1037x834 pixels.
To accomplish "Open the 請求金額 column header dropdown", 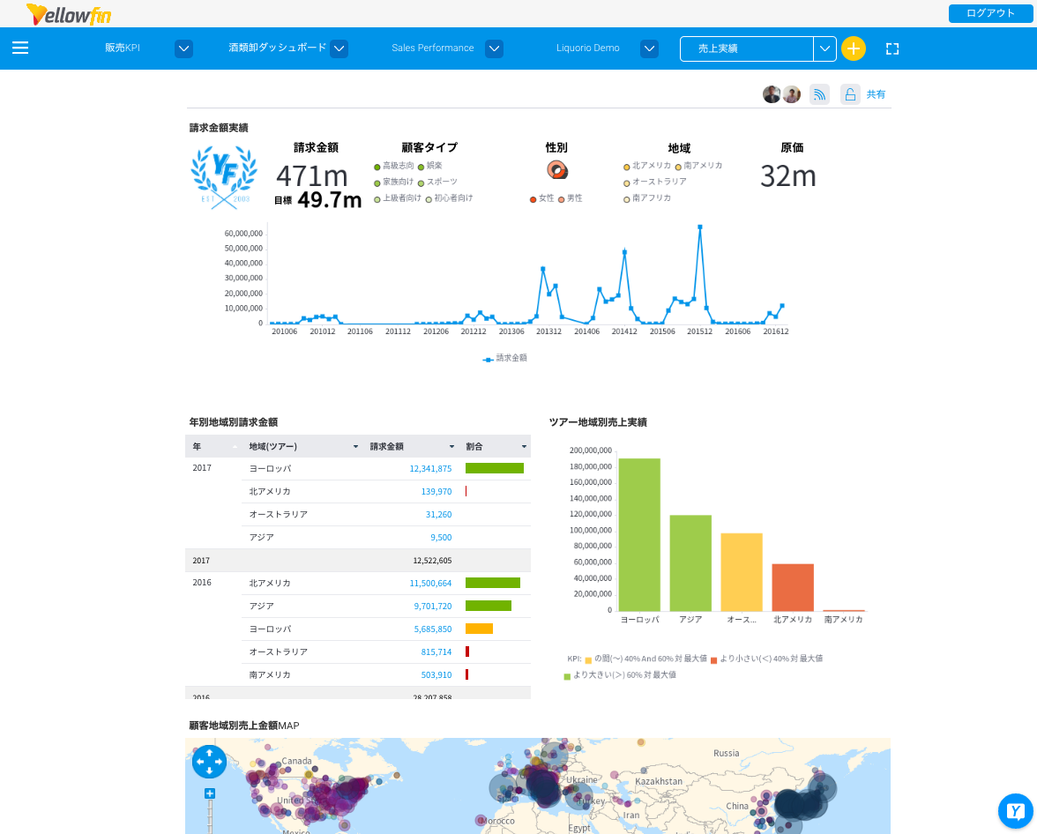I will pyautogui.click(x=451, y=447).
